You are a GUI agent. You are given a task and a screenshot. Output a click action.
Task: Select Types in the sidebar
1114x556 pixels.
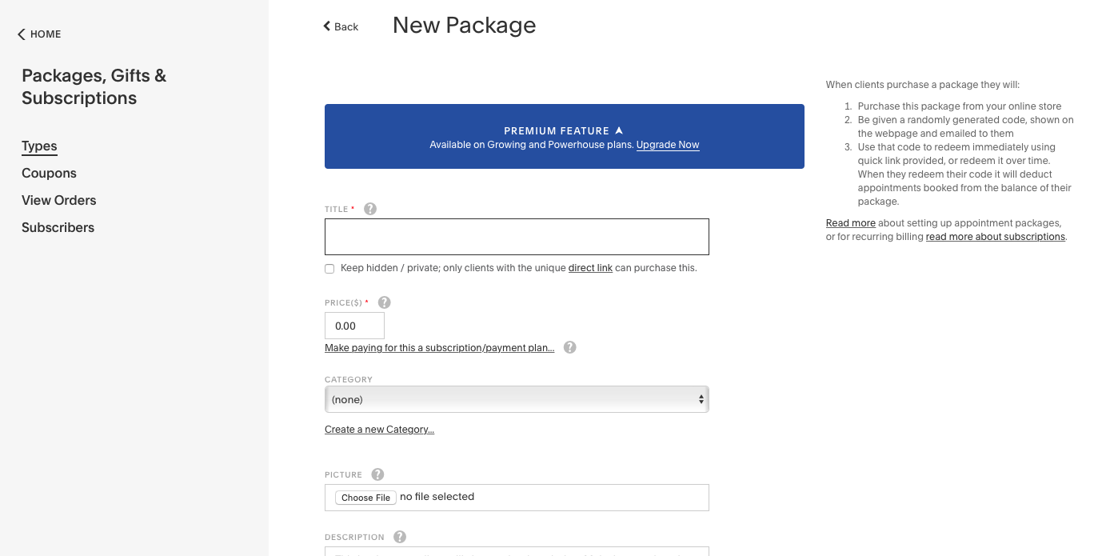(39, 146)
